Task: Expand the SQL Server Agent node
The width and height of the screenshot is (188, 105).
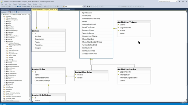Action: coord(3,99)
